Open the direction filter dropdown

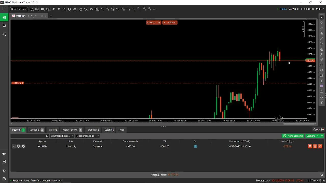62,136
